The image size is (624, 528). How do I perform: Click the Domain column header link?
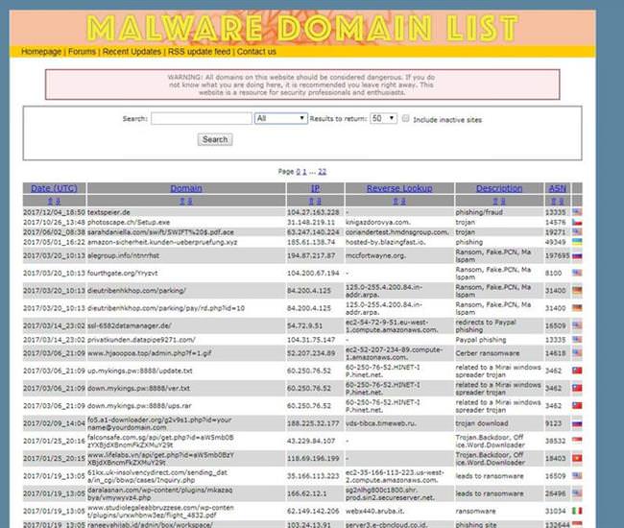(186, 188)
